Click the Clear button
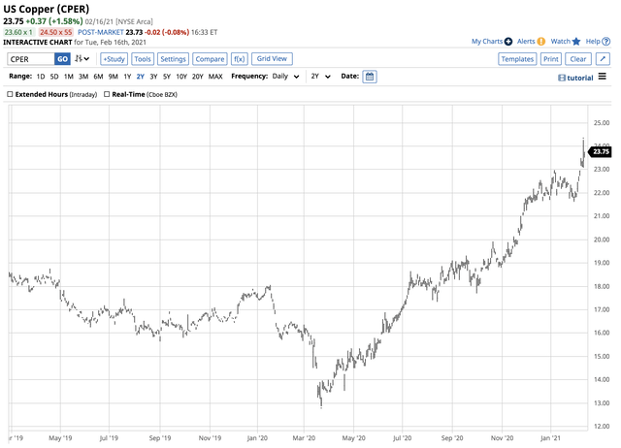This screenshot has width=621, height=448. point(578,59)
